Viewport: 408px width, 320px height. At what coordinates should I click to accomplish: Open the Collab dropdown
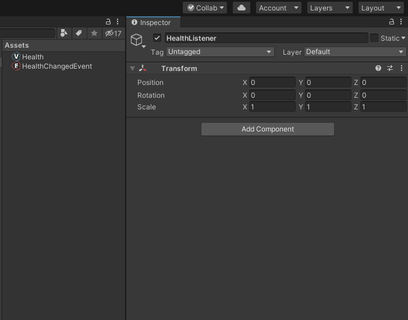pos(205,8)
